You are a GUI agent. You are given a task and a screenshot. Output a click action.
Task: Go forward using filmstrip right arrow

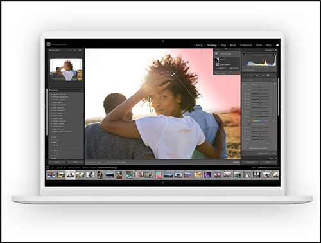pyautogui.click(x=65, y=168)
